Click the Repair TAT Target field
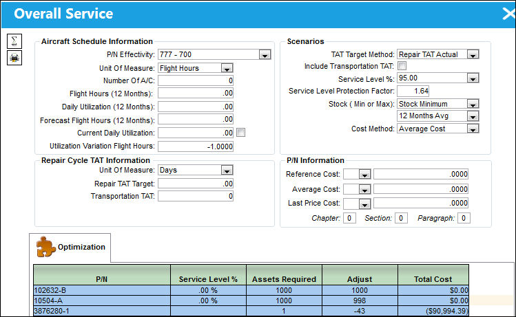516x317 pixels. 196,184
